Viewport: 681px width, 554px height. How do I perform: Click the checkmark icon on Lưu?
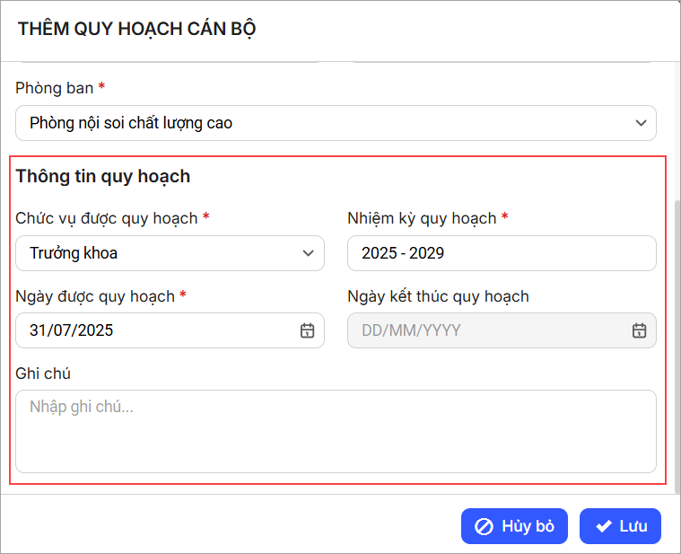604,526
